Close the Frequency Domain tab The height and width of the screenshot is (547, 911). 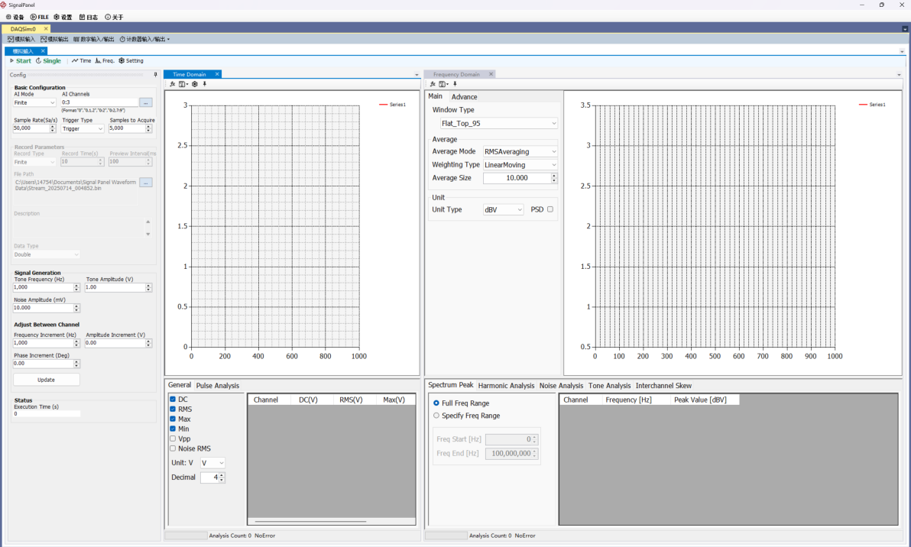pyautogui.click(x=491, y=74)
